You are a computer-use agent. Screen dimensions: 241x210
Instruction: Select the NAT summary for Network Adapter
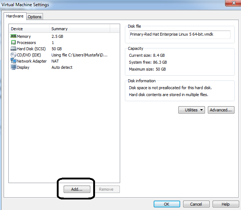pyautogui.click(x=55, y=61)
